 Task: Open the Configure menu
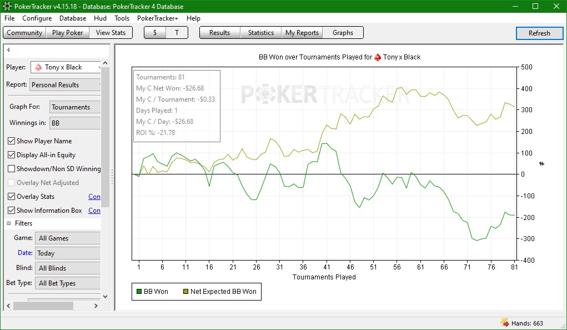point(37,18)
